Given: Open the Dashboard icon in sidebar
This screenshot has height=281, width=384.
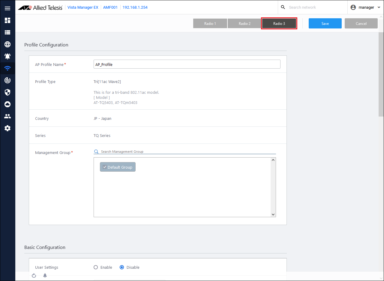Looking at the screenshot, I should tap(7, 20).
